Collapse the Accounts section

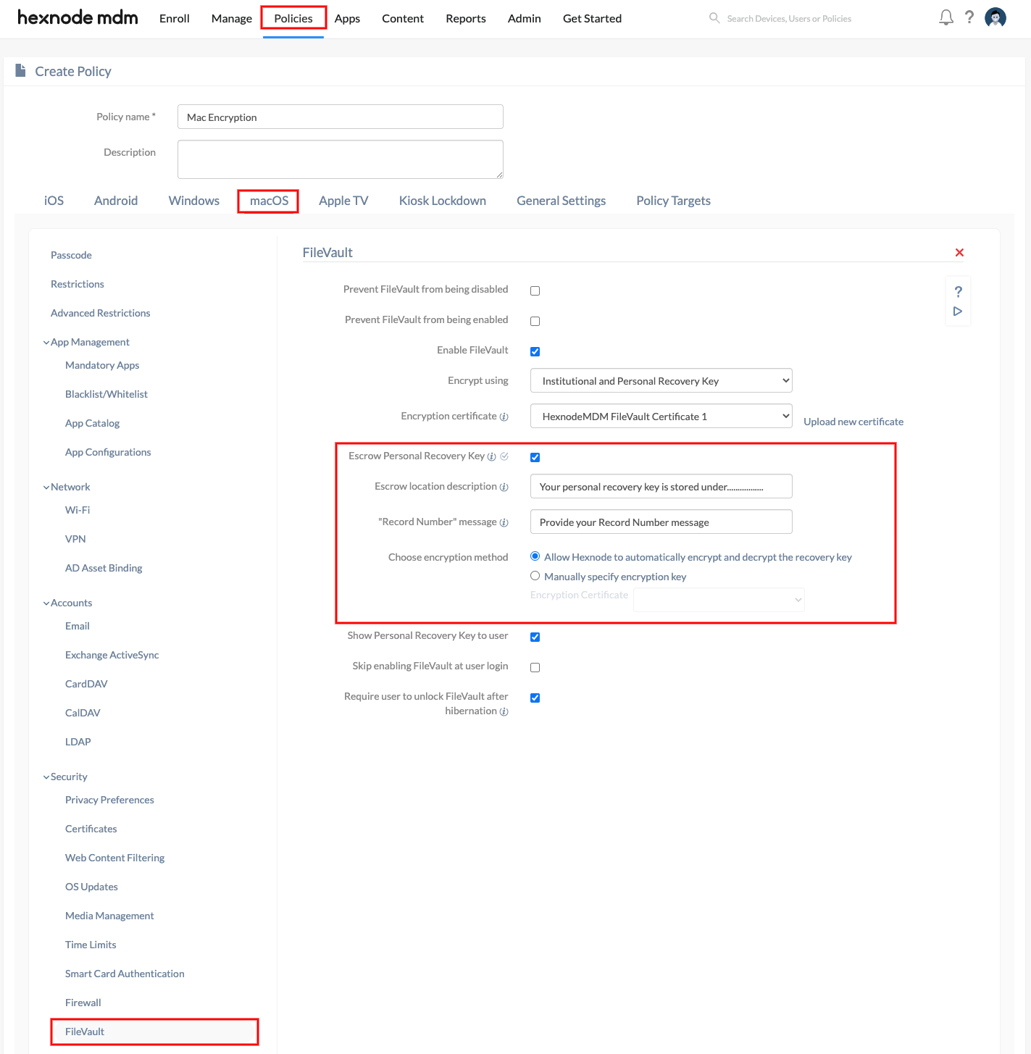tap(46, 603)
